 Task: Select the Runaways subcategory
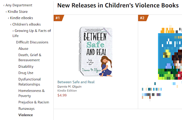point(26,109)
